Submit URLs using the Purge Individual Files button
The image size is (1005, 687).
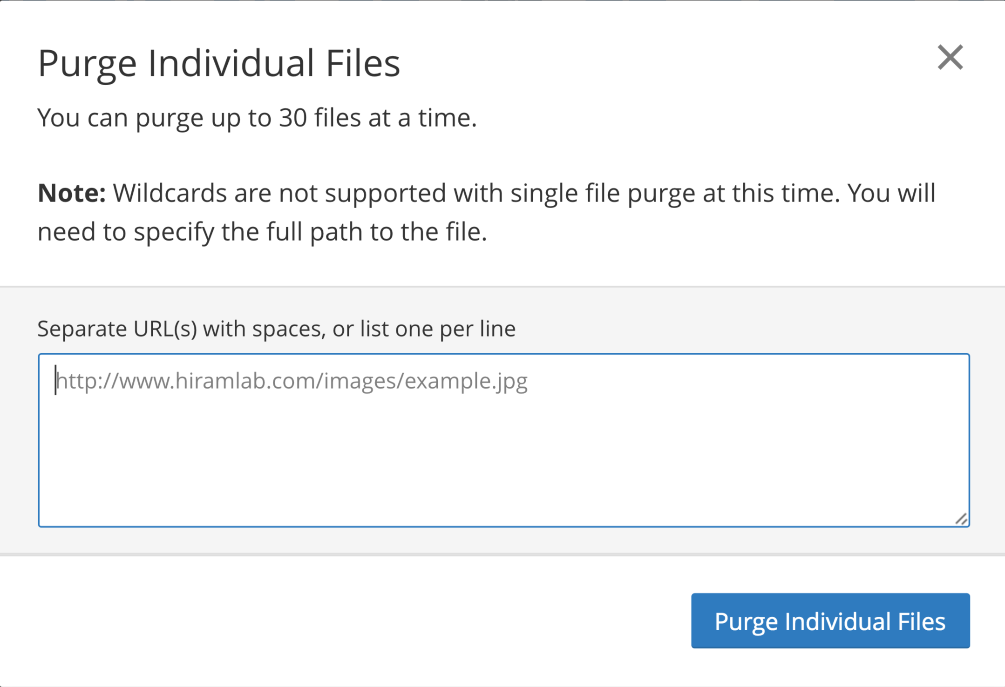pos(830,620)
